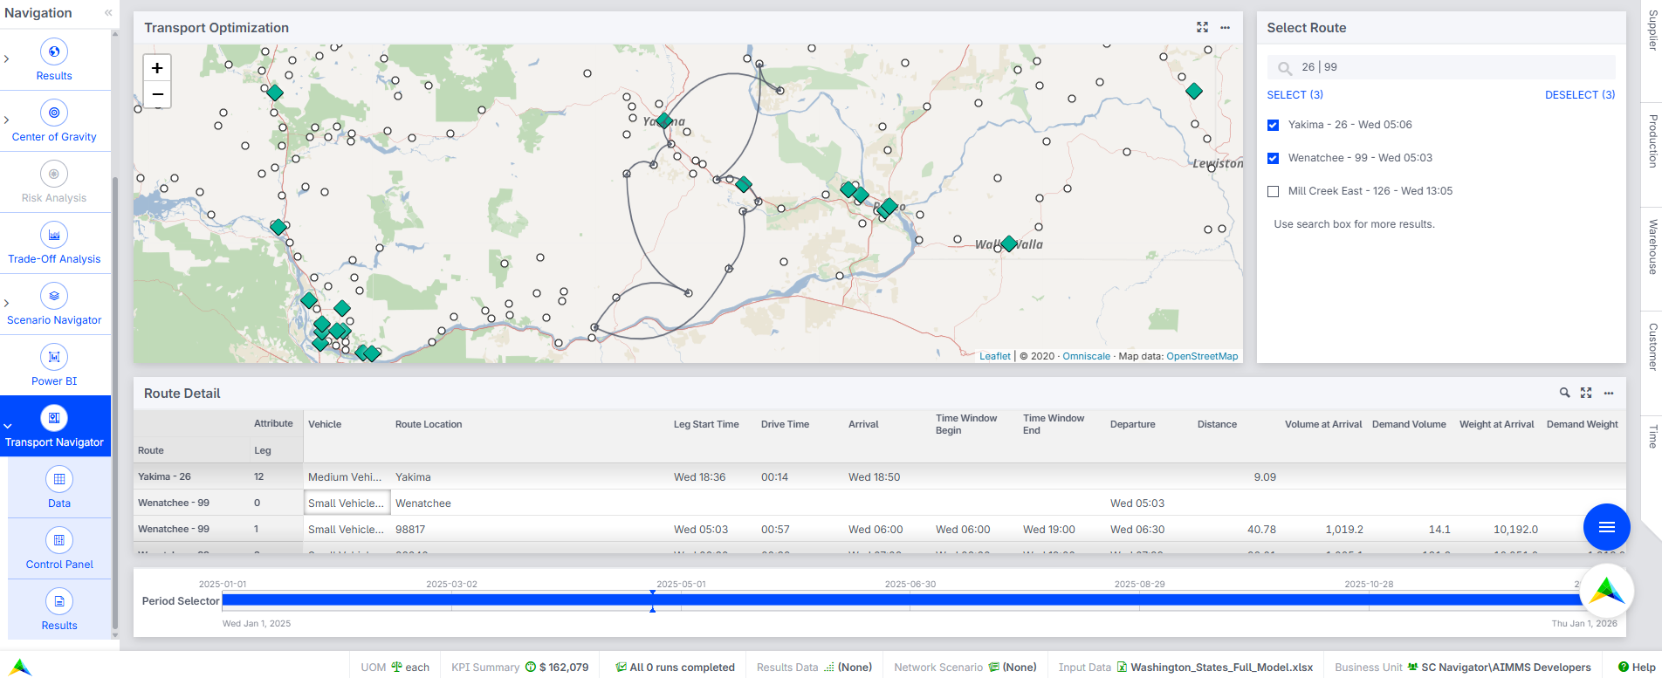This screenshot has width=1662, height=678.
Task: Click SELECT (3) link
Action: tap(1295, 95)
